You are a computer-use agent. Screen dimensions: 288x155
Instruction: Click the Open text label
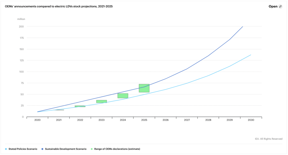pos(273,6)
